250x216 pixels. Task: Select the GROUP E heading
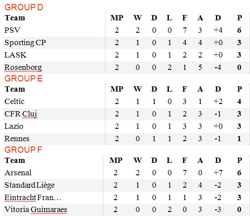pos(23,78)
